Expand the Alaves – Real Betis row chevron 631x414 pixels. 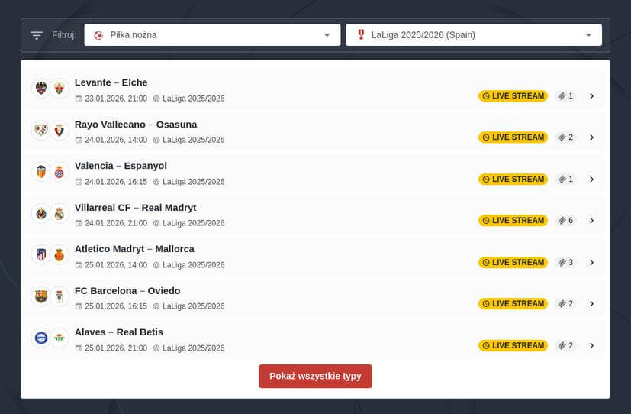591,345
